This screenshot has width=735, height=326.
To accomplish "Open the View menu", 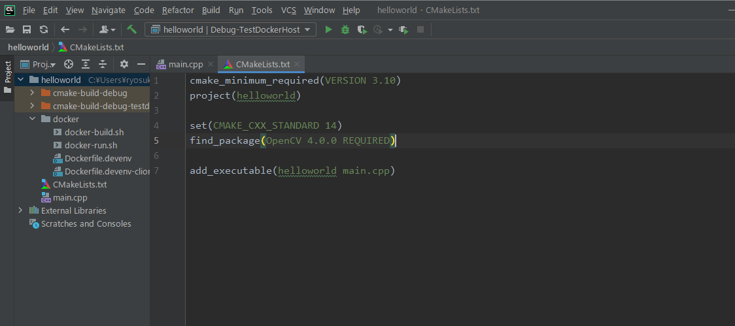I will point(75,10).
